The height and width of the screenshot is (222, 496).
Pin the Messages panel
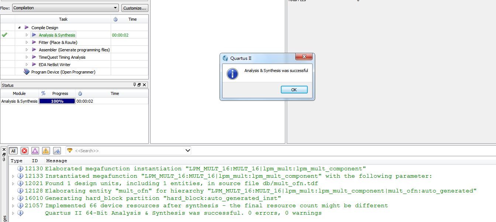click(x=4, y=159)
